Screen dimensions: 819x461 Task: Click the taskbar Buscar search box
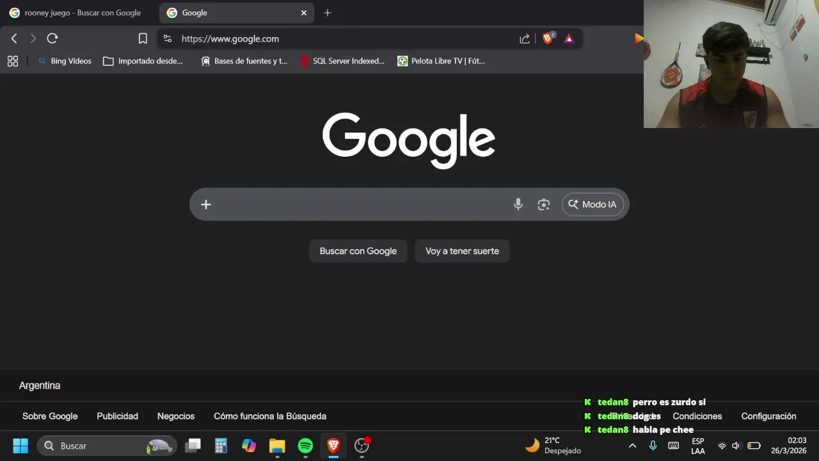107,446
